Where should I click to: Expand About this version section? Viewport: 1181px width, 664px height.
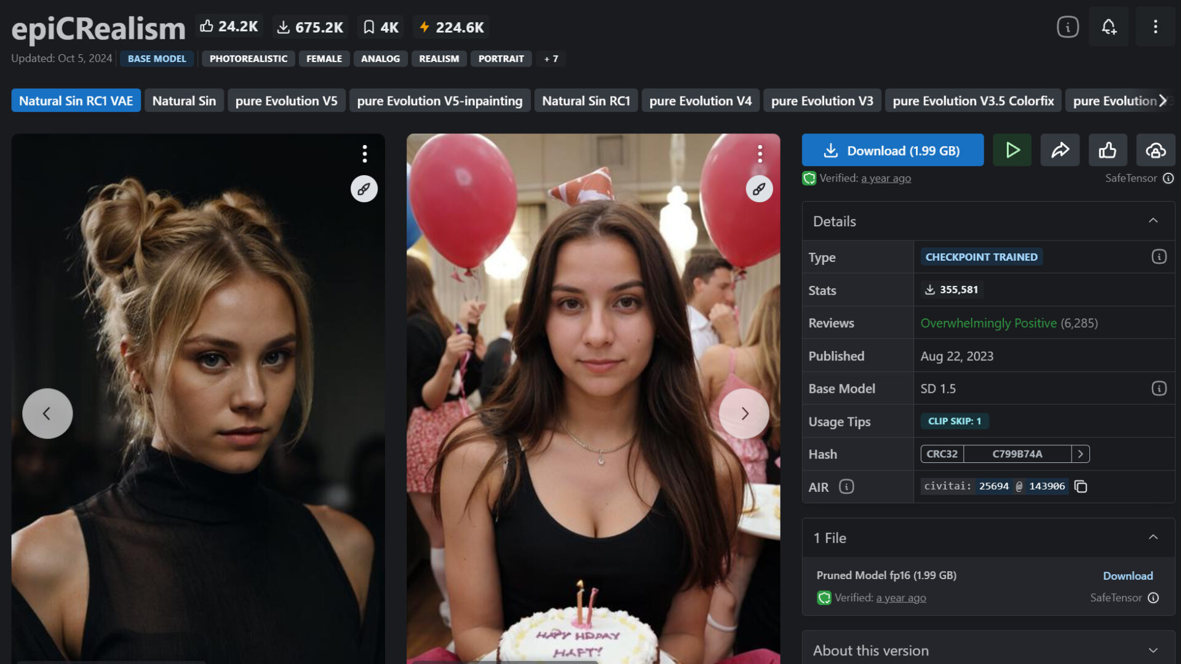tap(1153, 650)
